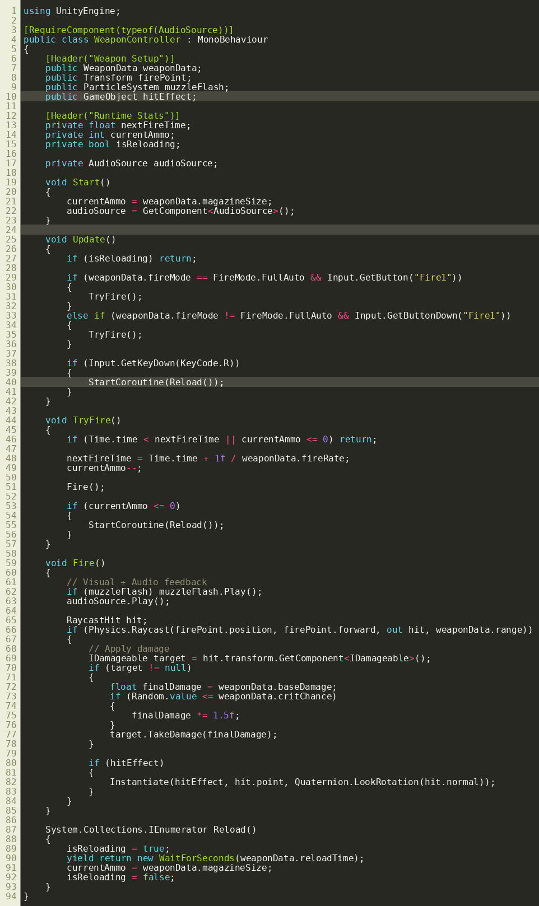Click the 'muzzleFlash.Play();' line
The width and height of the screenshot is (539, 906).
(164, 592)
